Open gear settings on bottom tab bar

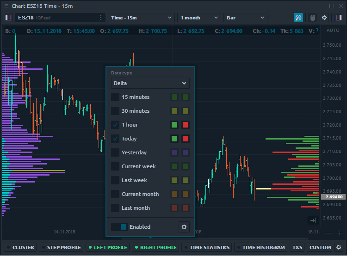(339, 247)
